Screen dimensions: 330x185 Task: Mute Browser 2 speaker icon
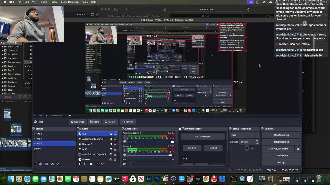125,155
